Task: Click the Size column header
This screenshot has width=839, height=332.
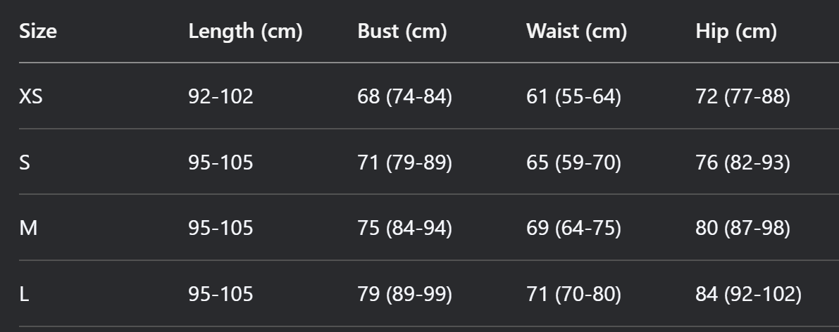Action: [x=38, y=31]
